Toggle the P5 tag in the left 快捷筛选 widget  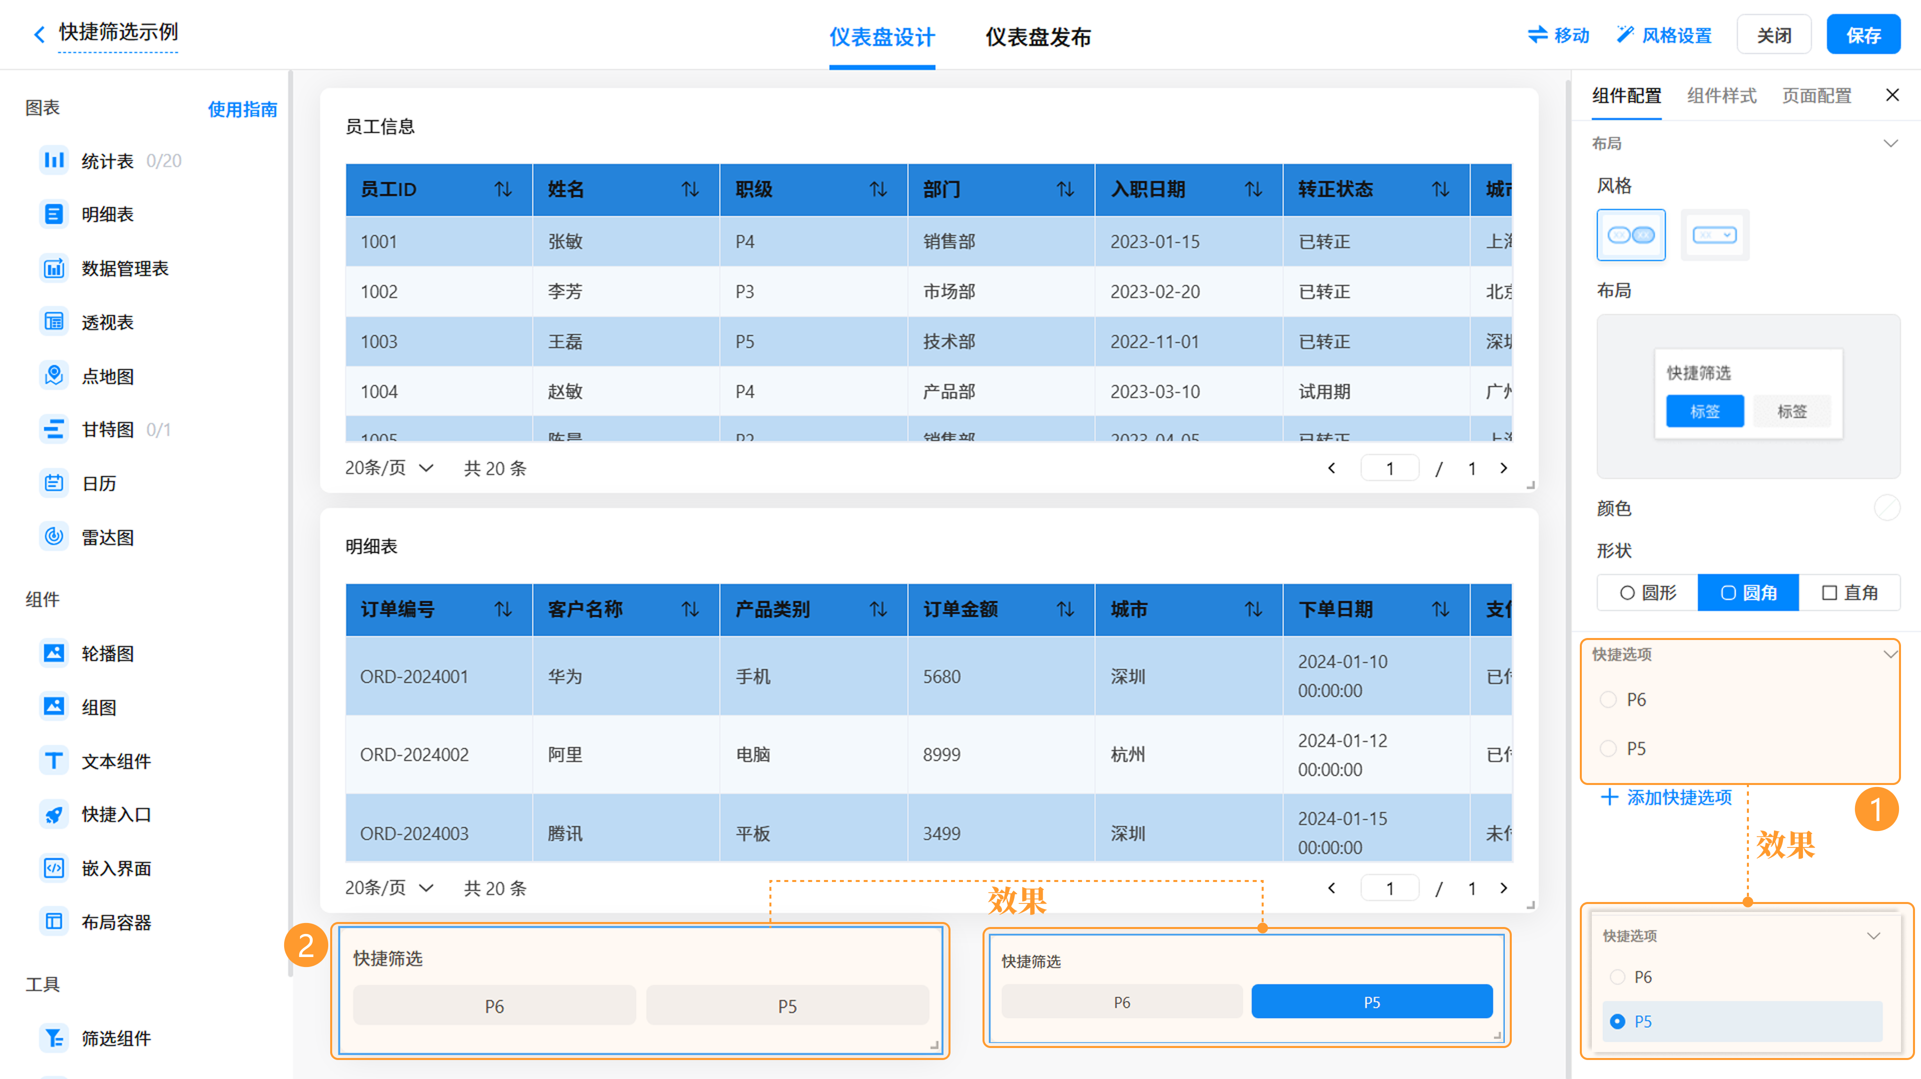pos(787,1006)
